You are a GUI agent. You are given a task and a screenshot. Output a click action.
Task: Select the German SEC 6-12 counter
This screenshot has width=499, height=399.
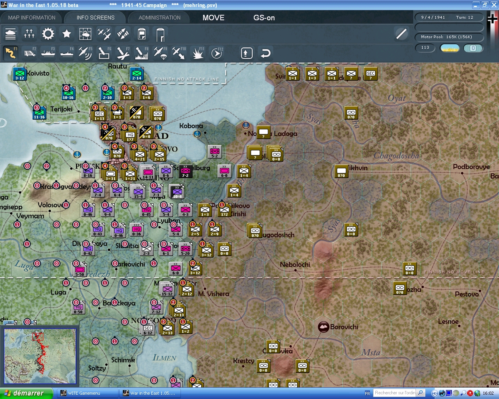click(x=148, y=329)
